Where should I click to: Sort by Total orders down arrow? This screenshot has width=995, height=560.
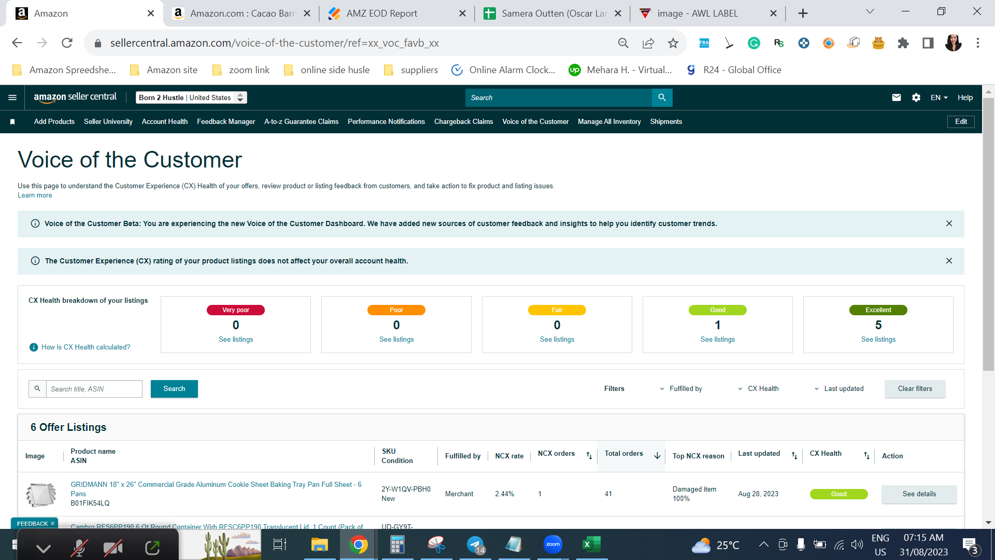(657, 455)
